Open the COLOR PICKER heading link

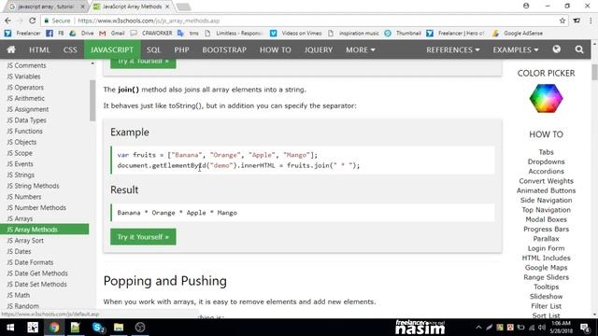pyautogui.click(x=546, y=73)
